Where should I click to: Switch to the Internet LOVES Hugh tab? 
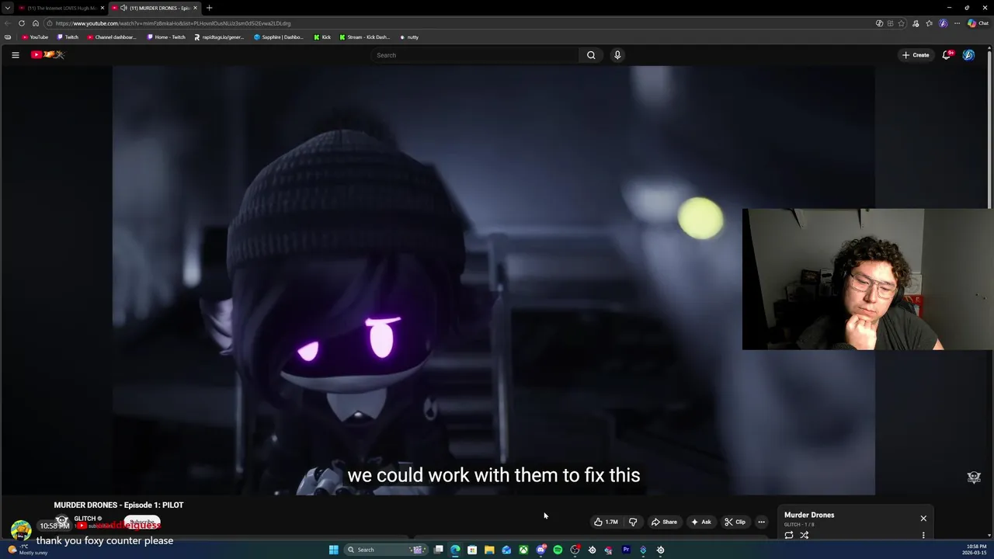pos(61,8)
